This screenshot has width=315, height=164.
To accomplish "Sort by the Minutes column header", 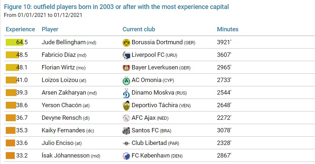I will tap(228, 29).
